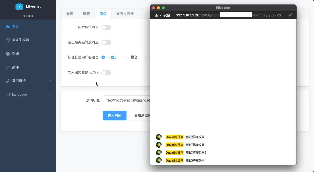Switch to the 自定义表情 tab

coord(125,14)
